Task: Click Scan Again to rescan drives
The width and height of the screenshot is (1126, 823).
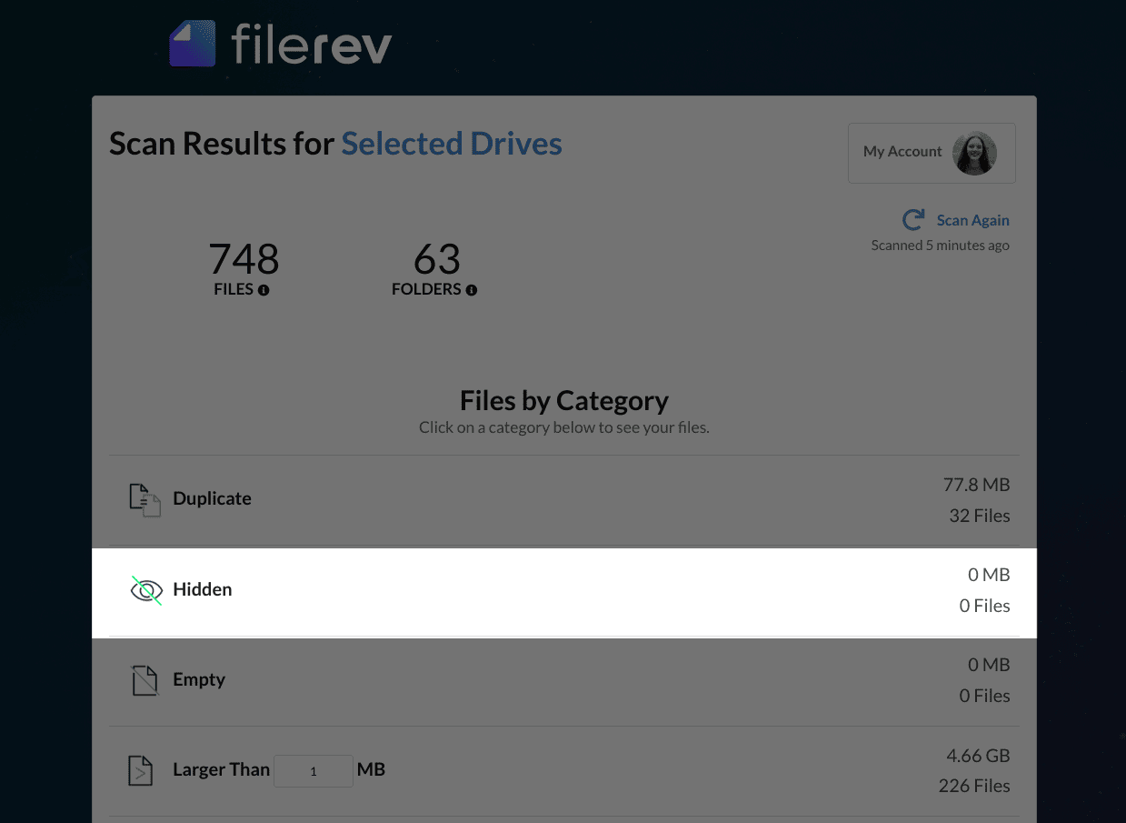Action: tap(972, 219)
